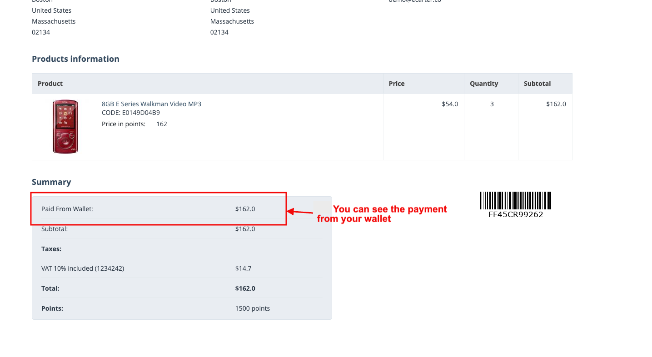Click the bold Total amount $162.0
The height and width of the screenshot is (357, 652).
pos(245,288)
